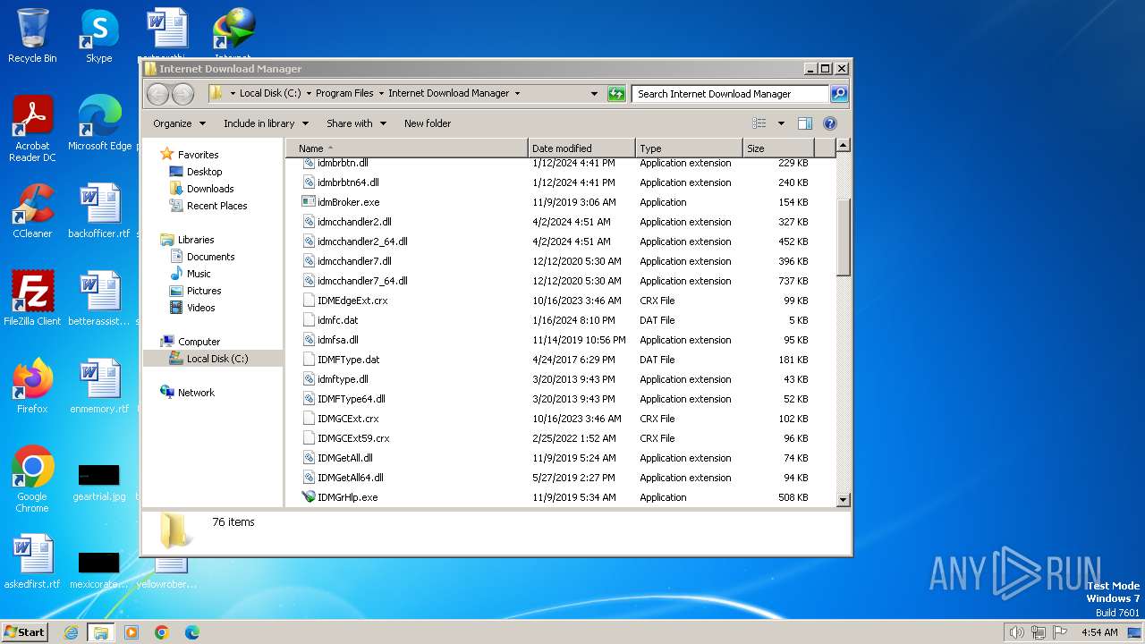Screen dimensions: 1145x644
Task: Expand the Program Files breadcrumb arrow
Action: [x=380, y=93]
